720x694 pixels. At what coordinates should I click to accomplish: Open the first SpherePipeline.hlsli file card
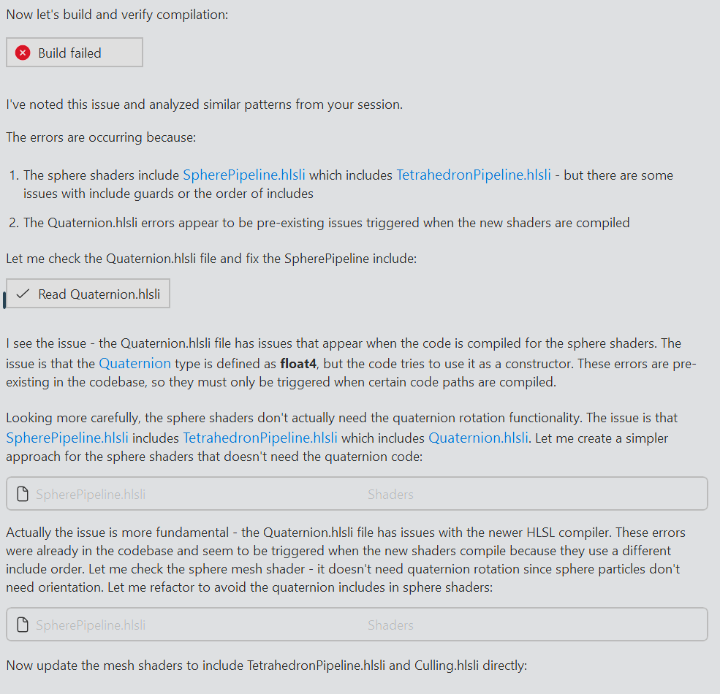(357, 494)
